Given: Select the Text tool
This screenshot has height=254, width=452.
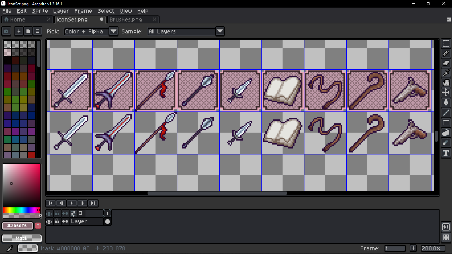Looking at the screenshot, I should pos(446,152).
